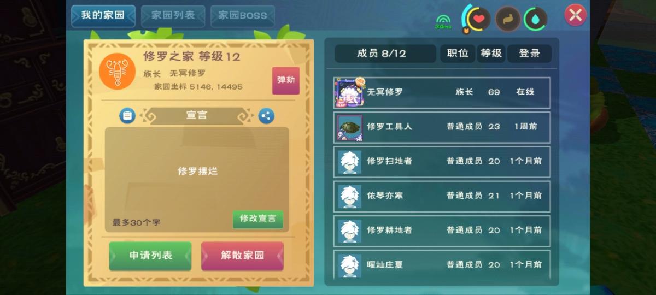Sort members by 职位
The height and width of the screenshot is (295, 656).
click(458, 54)
